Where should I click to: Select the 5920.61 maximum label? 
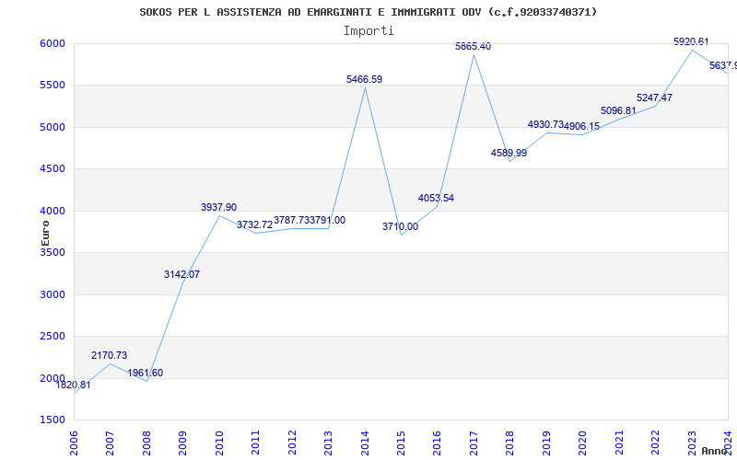point(691,41)
